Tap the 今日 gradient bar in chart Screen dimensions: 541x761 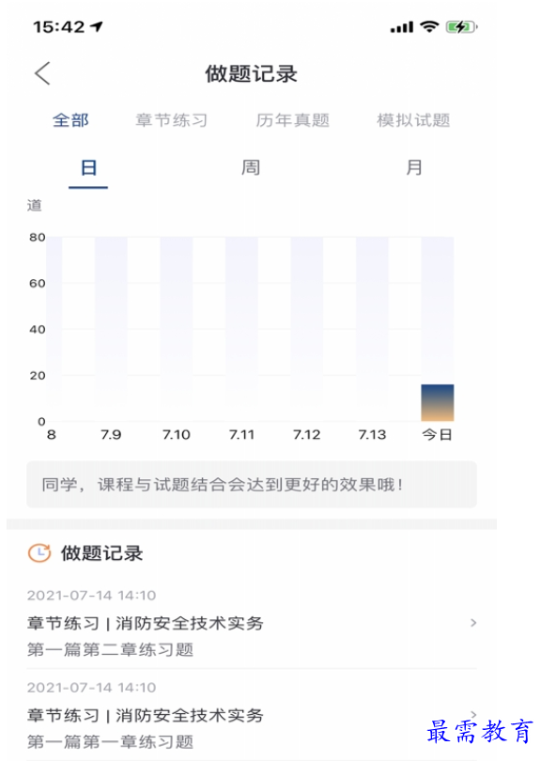click(437, 403)
